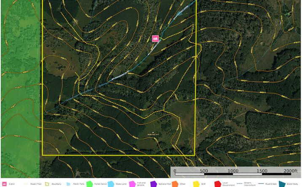This screenshot has height=187, width=302.
Task: Click the Stream, Intermittent line symbol
Action: pyautogui.click(x=240, y=184)
